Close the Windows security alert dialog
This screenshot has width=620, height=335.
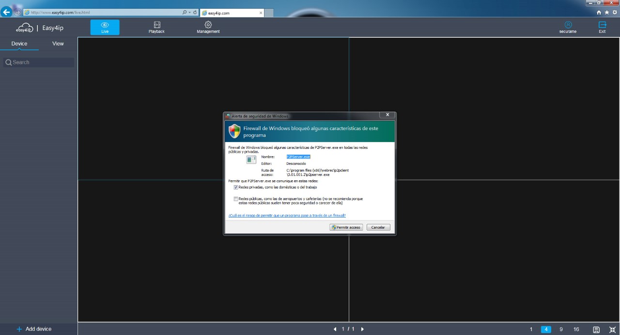coord(387,115)
